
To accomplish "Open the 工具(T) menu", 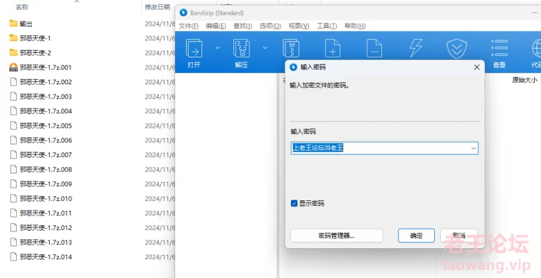I will (327, 26).
